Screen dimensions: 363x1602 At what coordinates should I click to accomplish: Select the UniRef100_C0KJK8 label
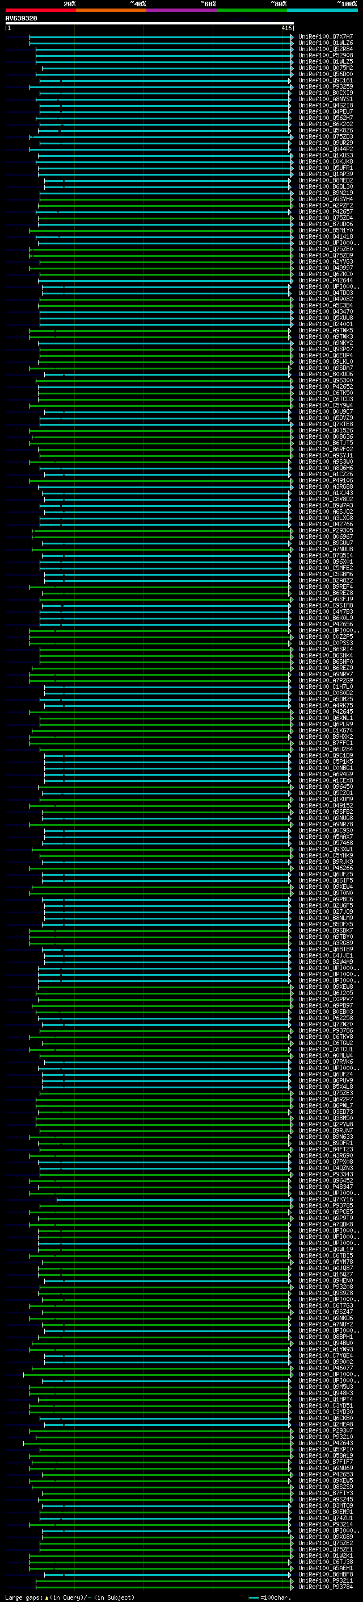326,162
